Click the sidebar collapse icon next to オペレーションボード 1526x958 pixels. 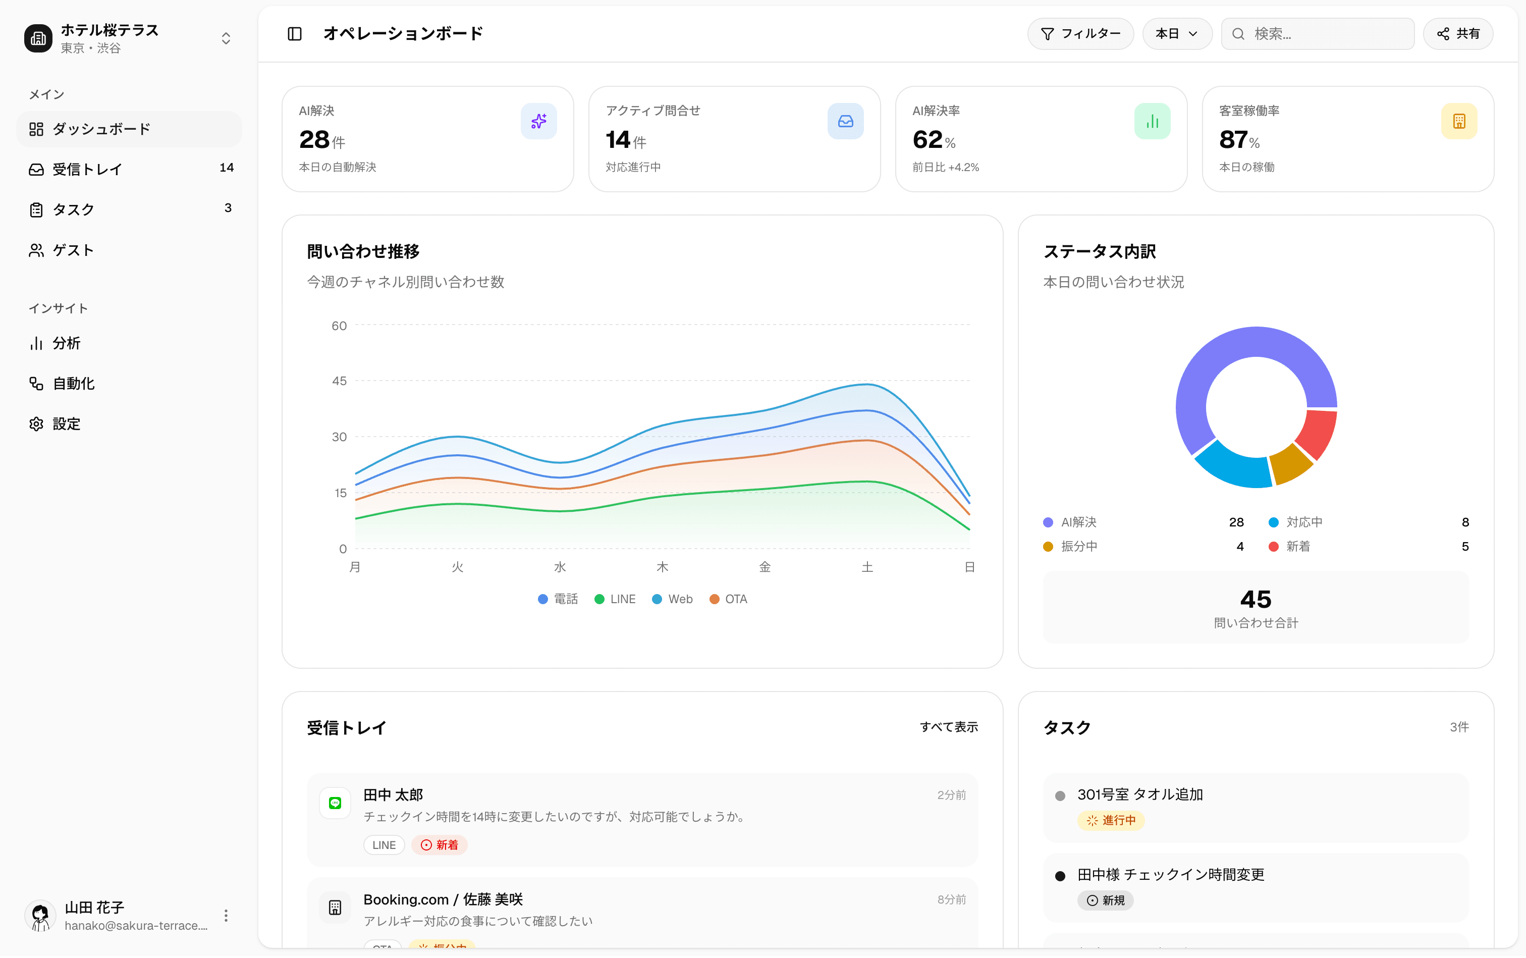(x=295, y=34)
